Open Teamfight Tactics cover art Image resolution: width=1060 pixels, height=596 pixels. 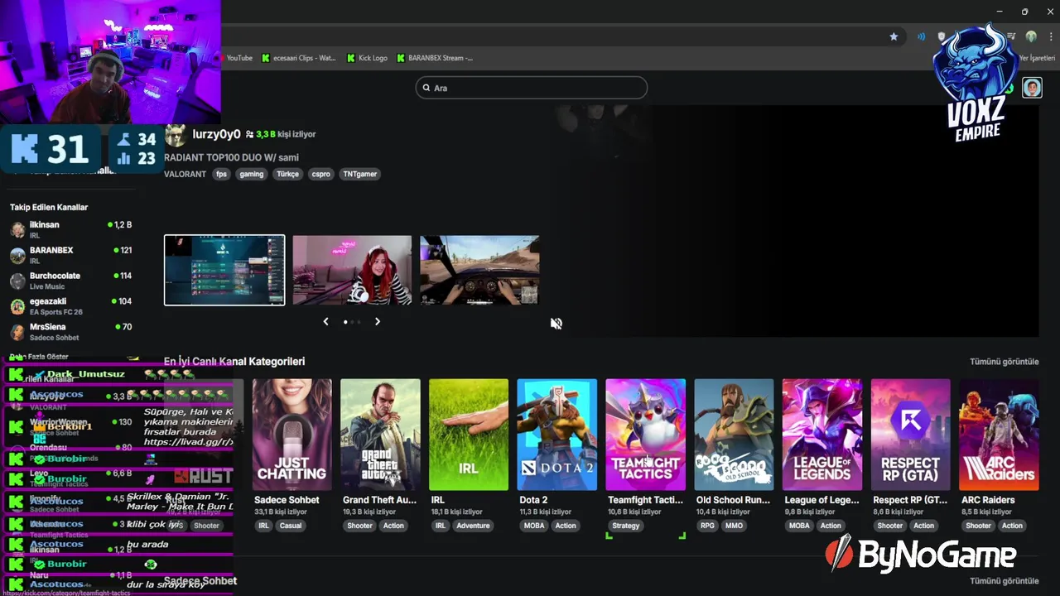(645, 435)
